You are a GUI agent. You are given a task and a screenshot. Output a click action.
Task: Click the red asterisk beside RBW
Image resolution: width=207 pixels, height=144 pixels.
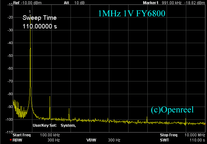pos(11,140)
